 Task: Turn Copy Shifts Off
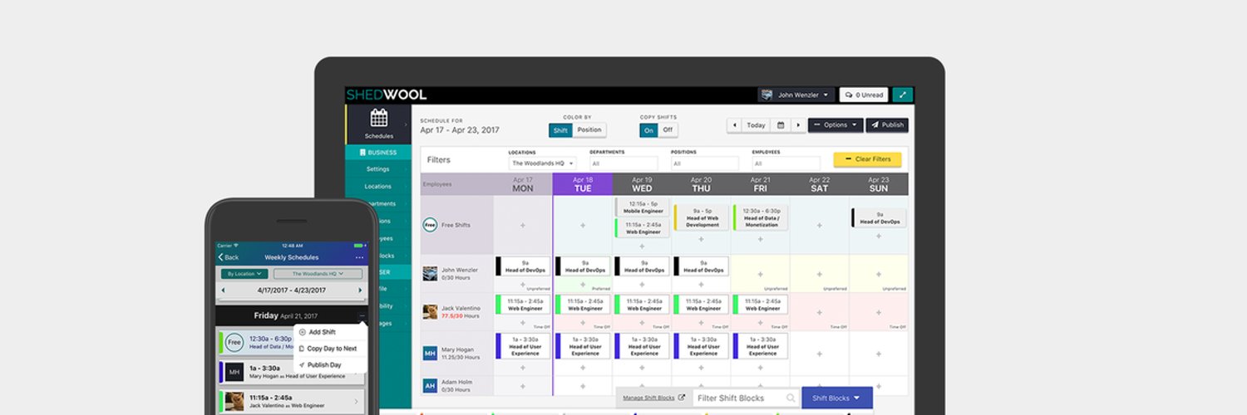[668, 130]
